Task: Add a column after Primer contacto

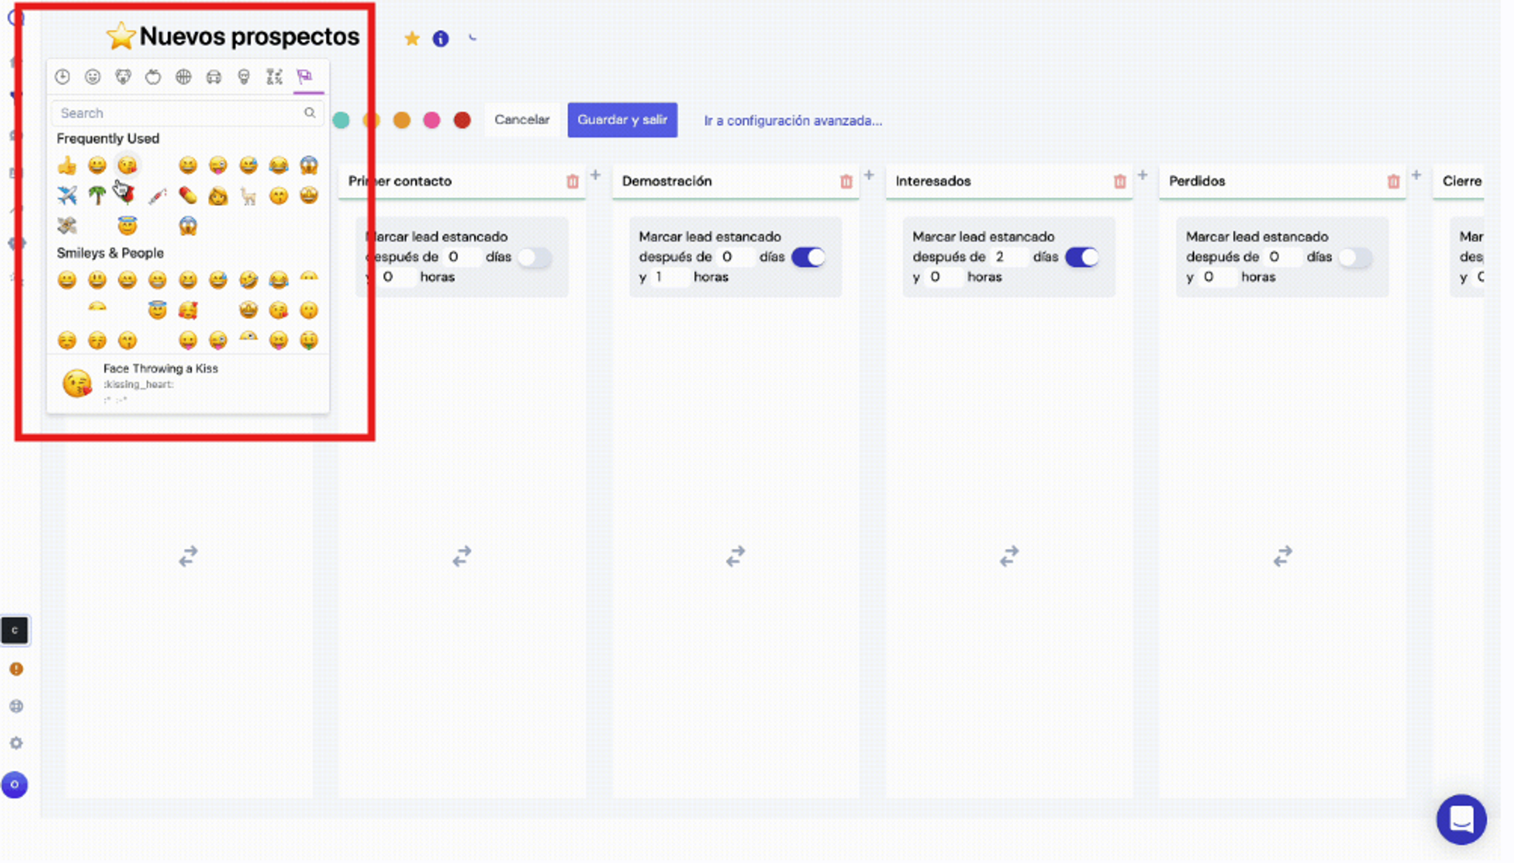Action: [595, 175]
